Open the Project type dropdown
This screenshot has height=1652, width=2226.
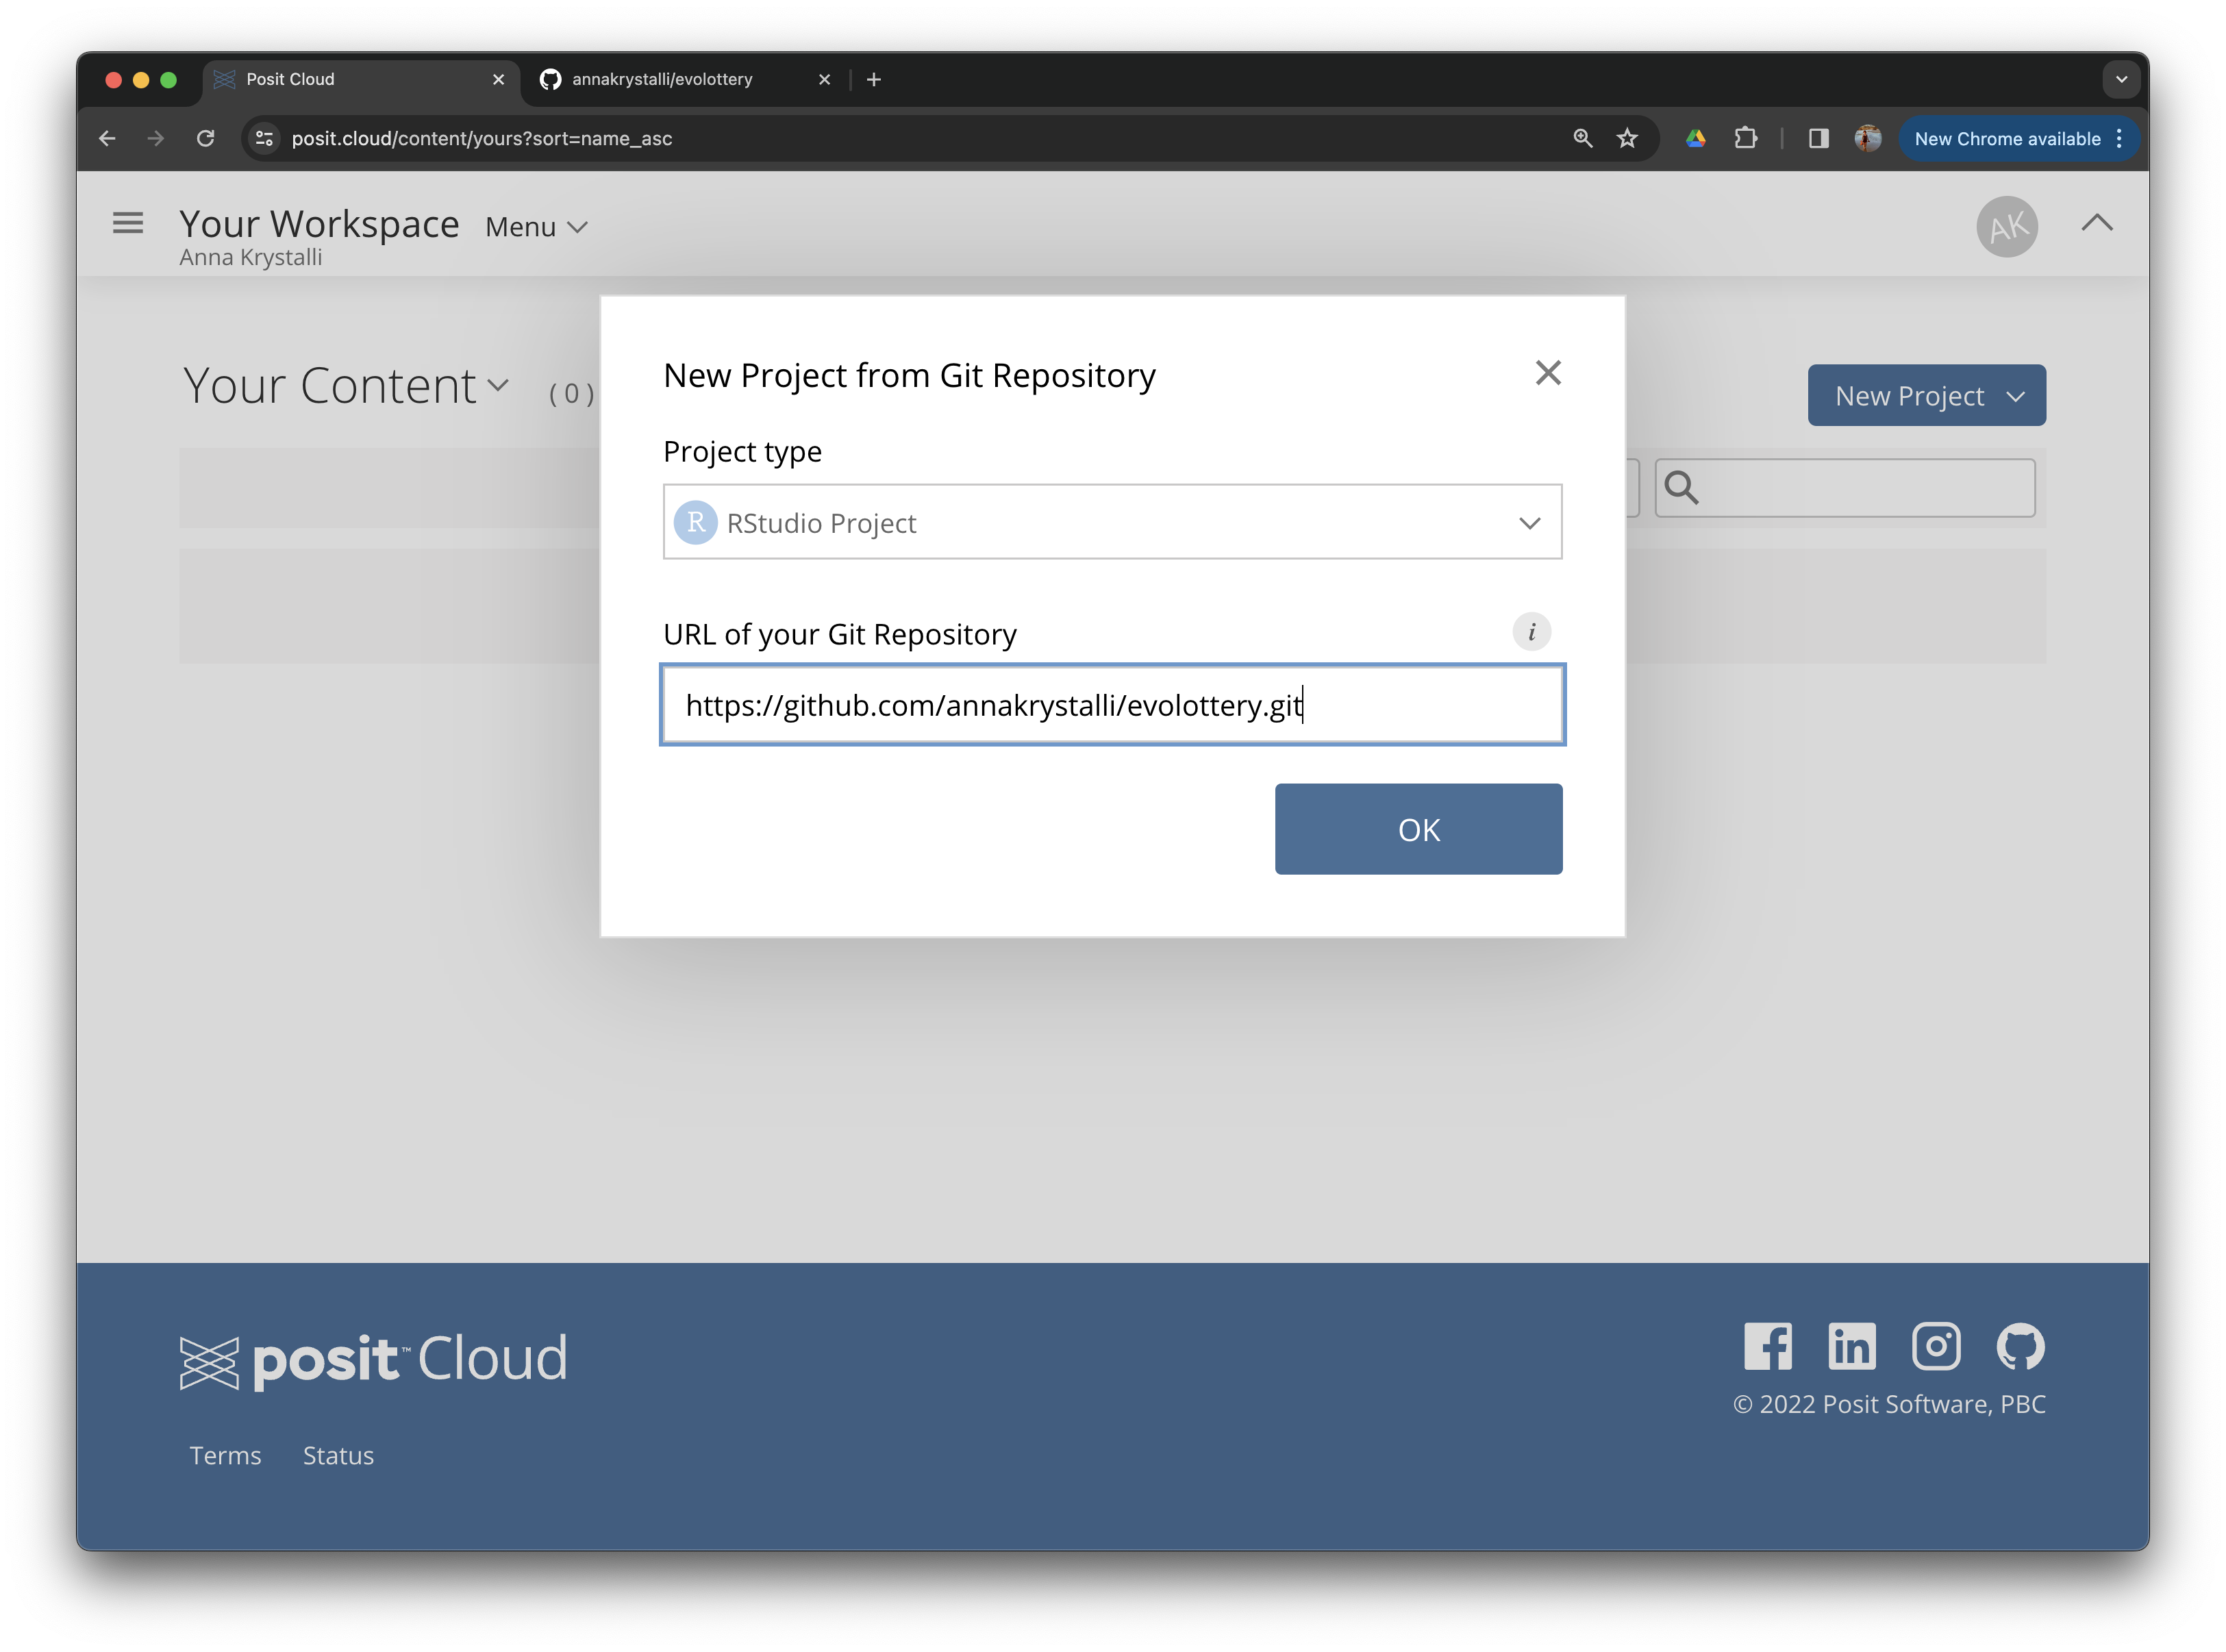pyautogui.click(x=1112, y=522)
